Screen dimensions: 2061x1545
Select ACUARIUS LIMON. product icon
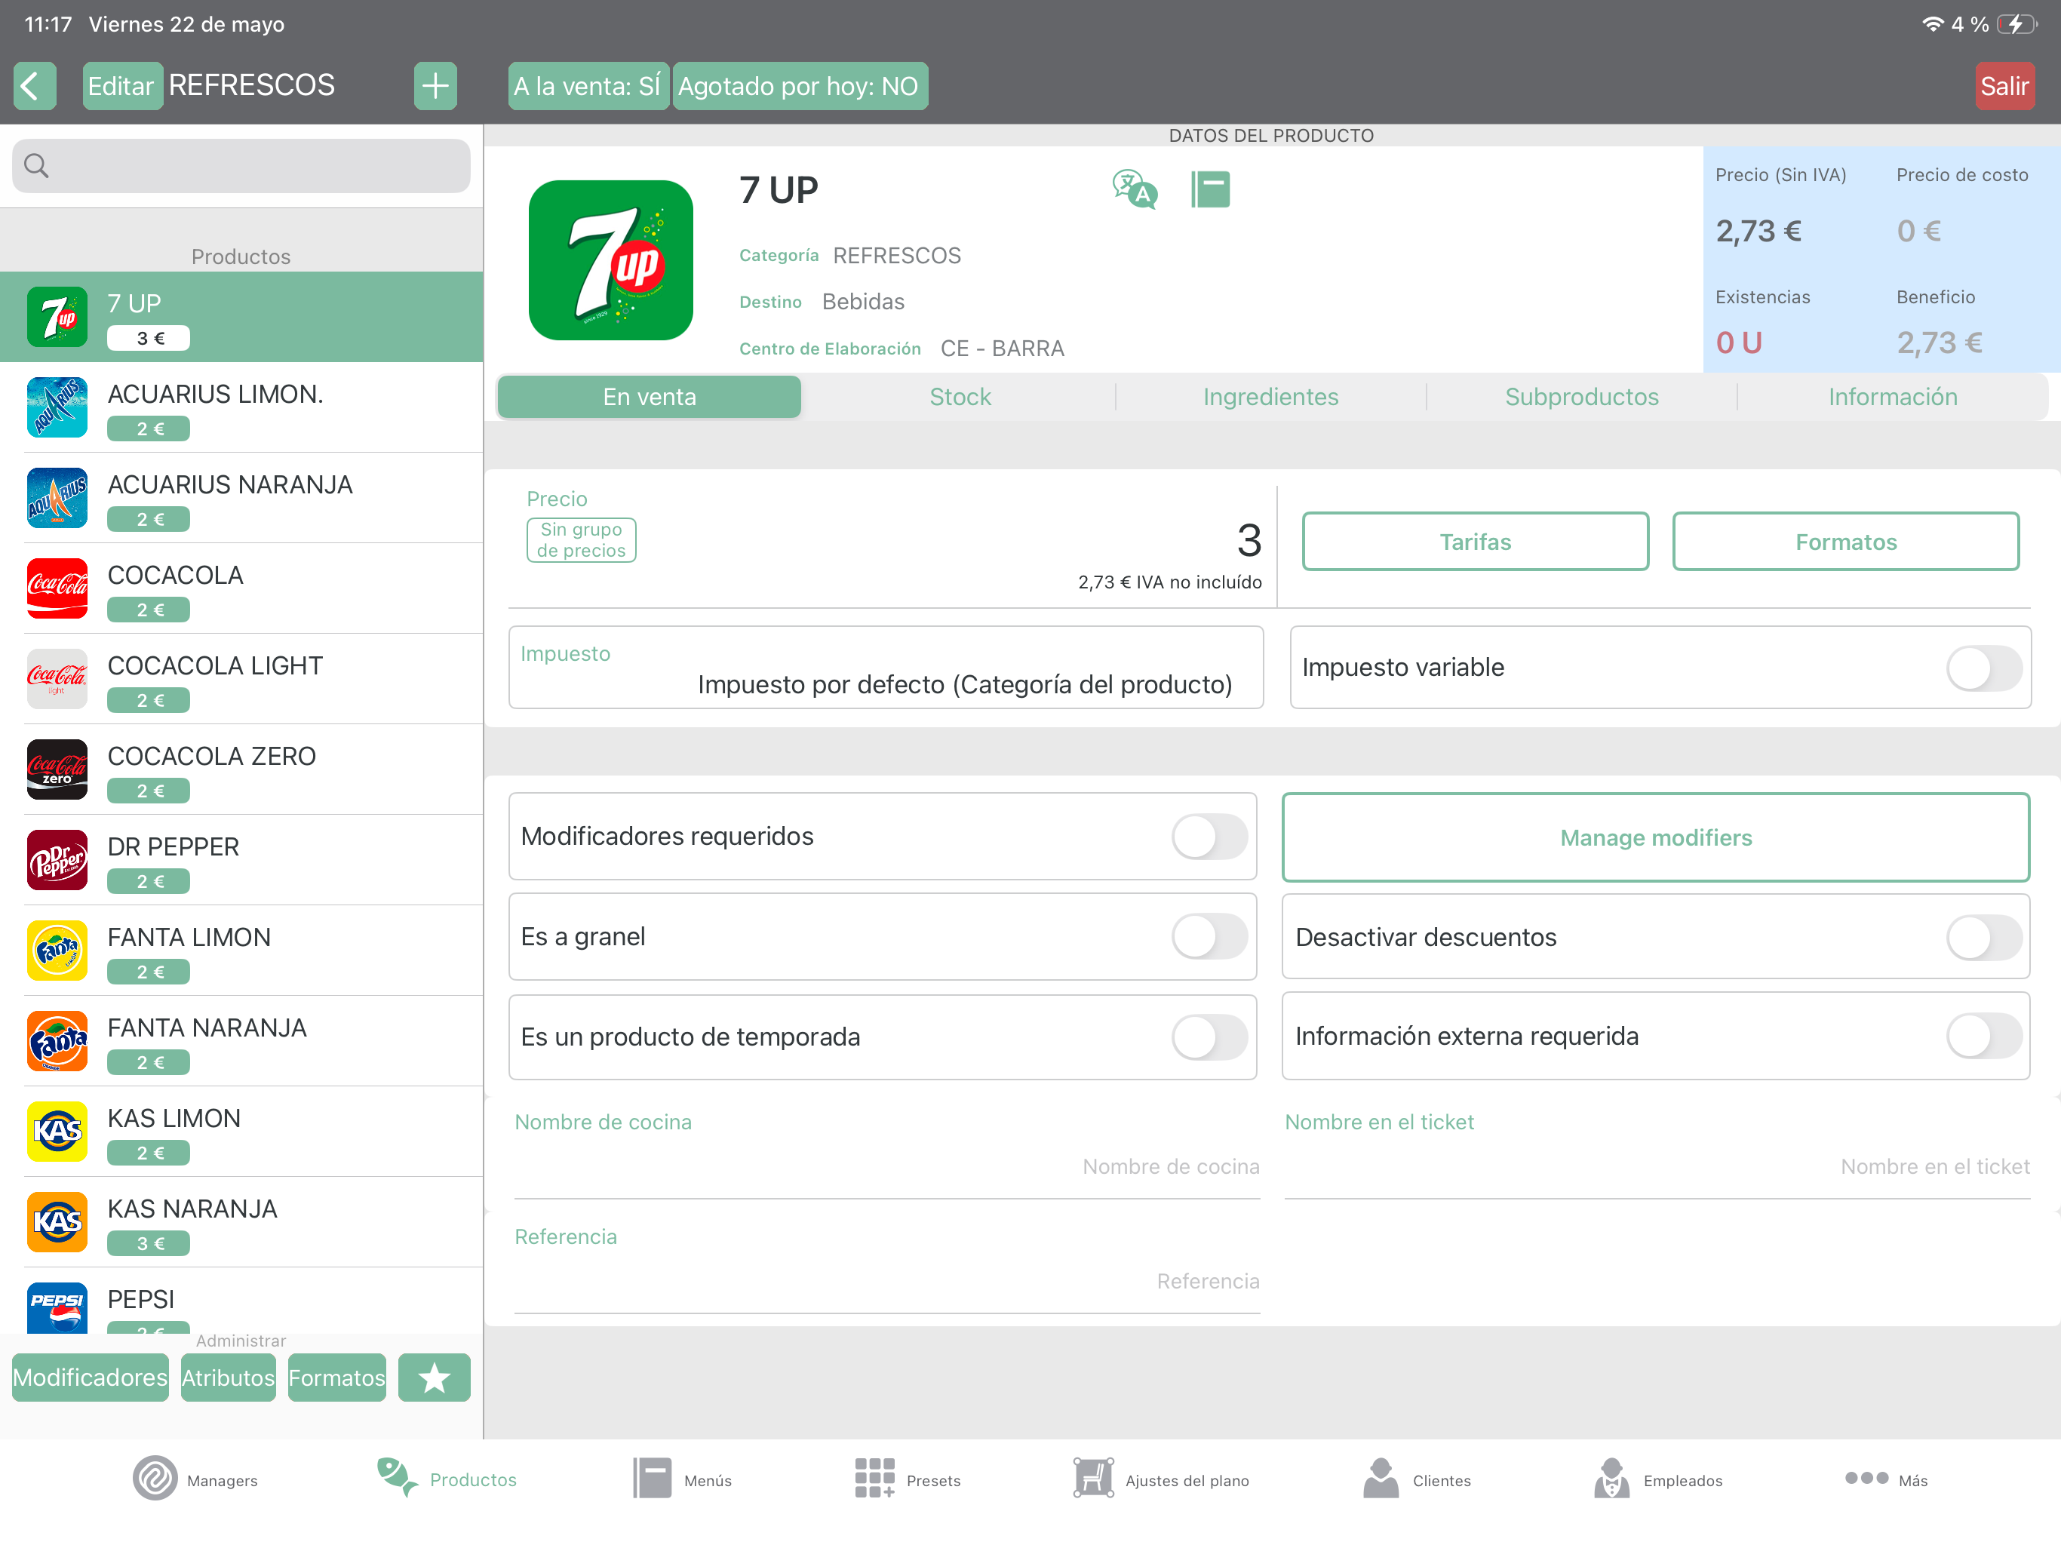(57, 407)
